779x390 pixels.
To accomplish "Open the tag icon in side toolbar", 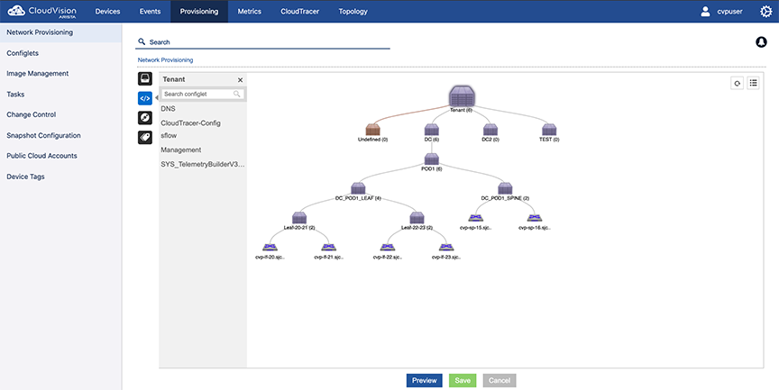I will [145, 138].
